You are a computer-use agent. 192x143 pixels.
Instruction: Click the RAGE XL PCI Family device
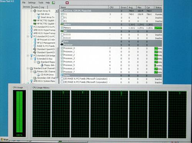click(46, 46)
